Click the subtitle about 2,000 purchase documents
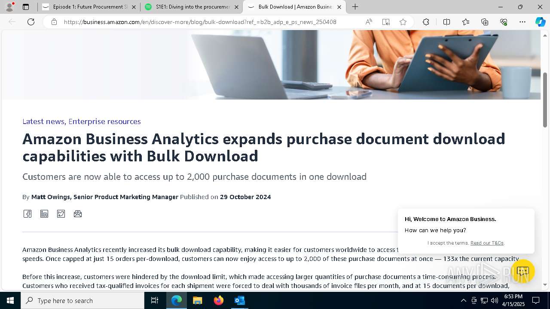Viewport: 550px width, 309px height. pos(194,177)
